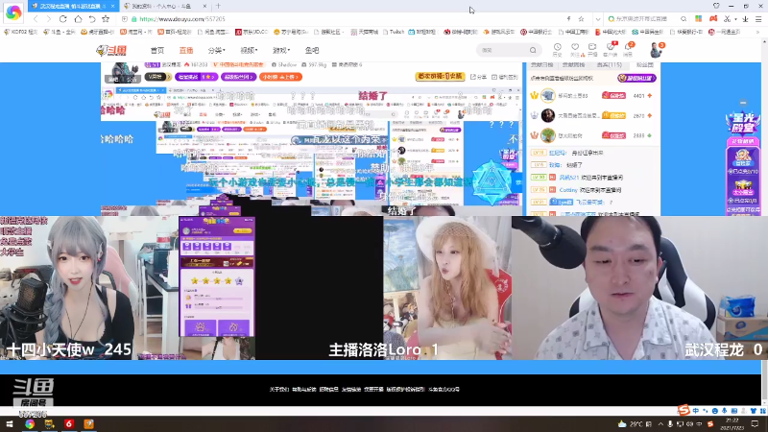Reload the page with the refresh icon
The width and height of the screenshot is (768, 432).
[62, 19]
